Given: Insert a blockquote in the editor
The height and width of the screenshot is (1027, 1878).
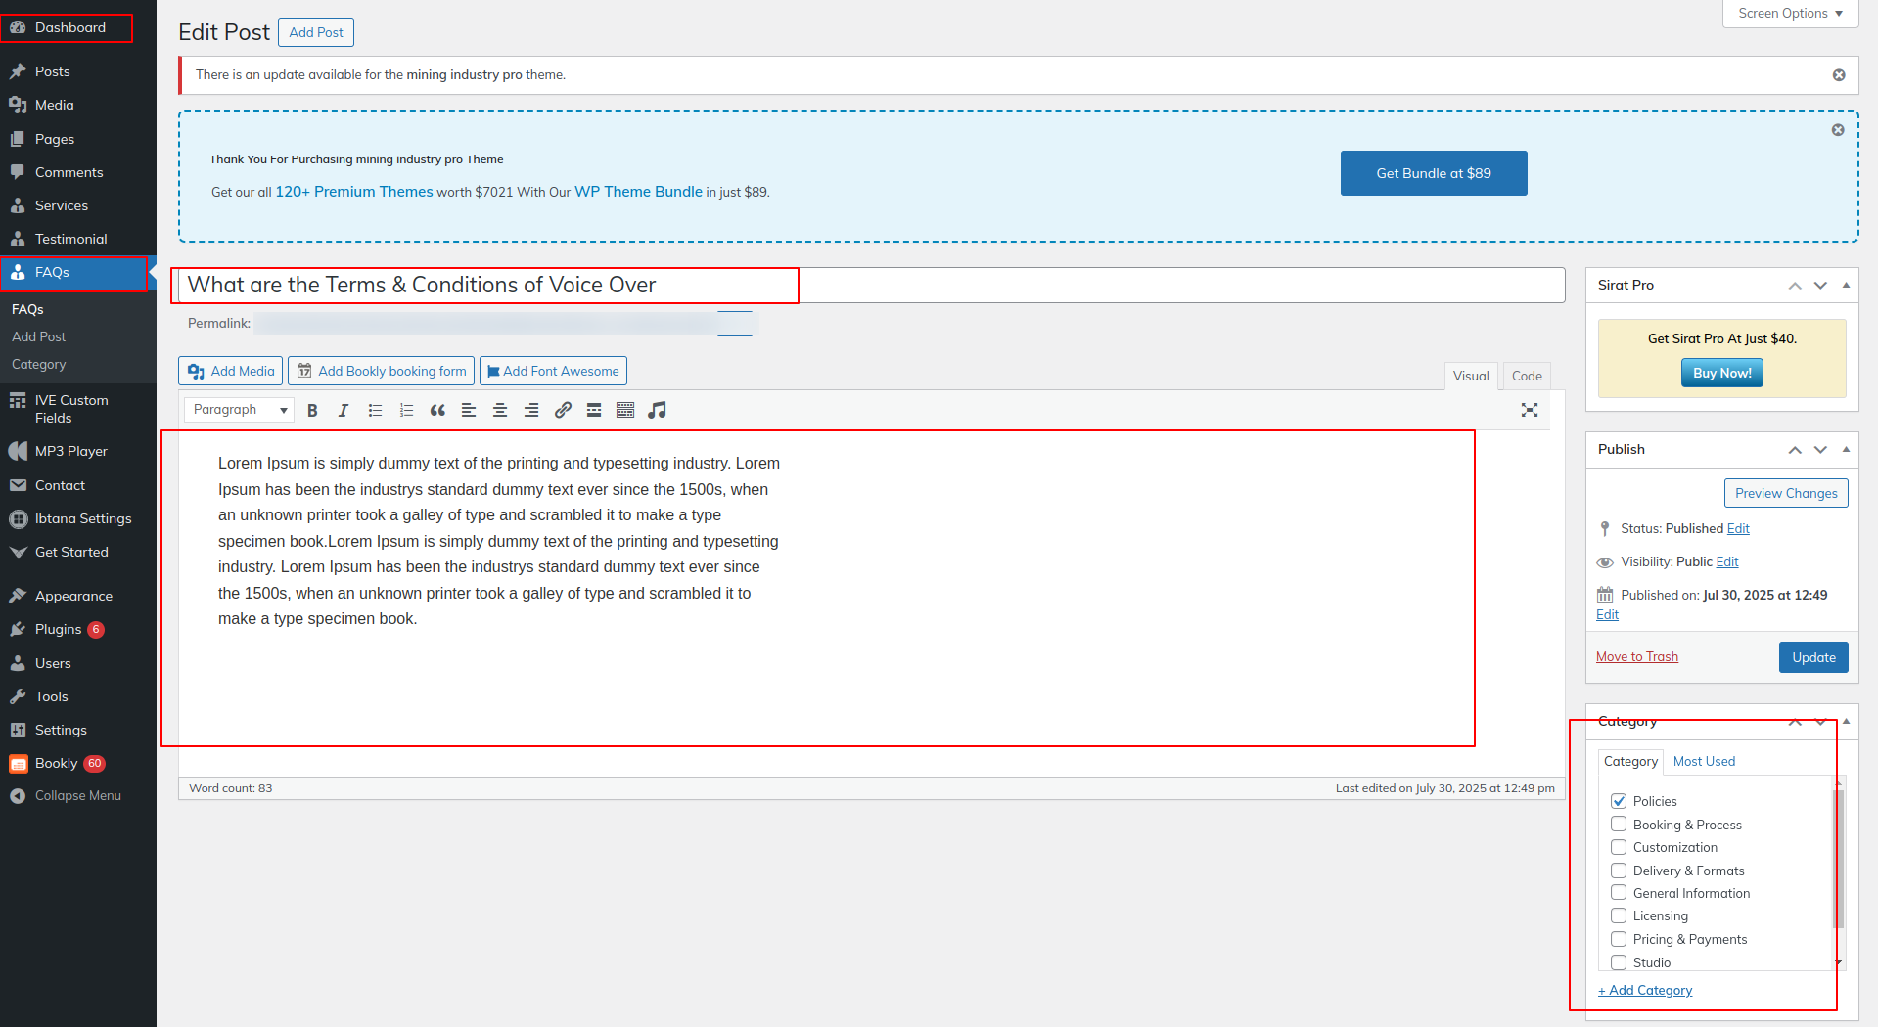Looking at the screenshot, I should point(437,411).
